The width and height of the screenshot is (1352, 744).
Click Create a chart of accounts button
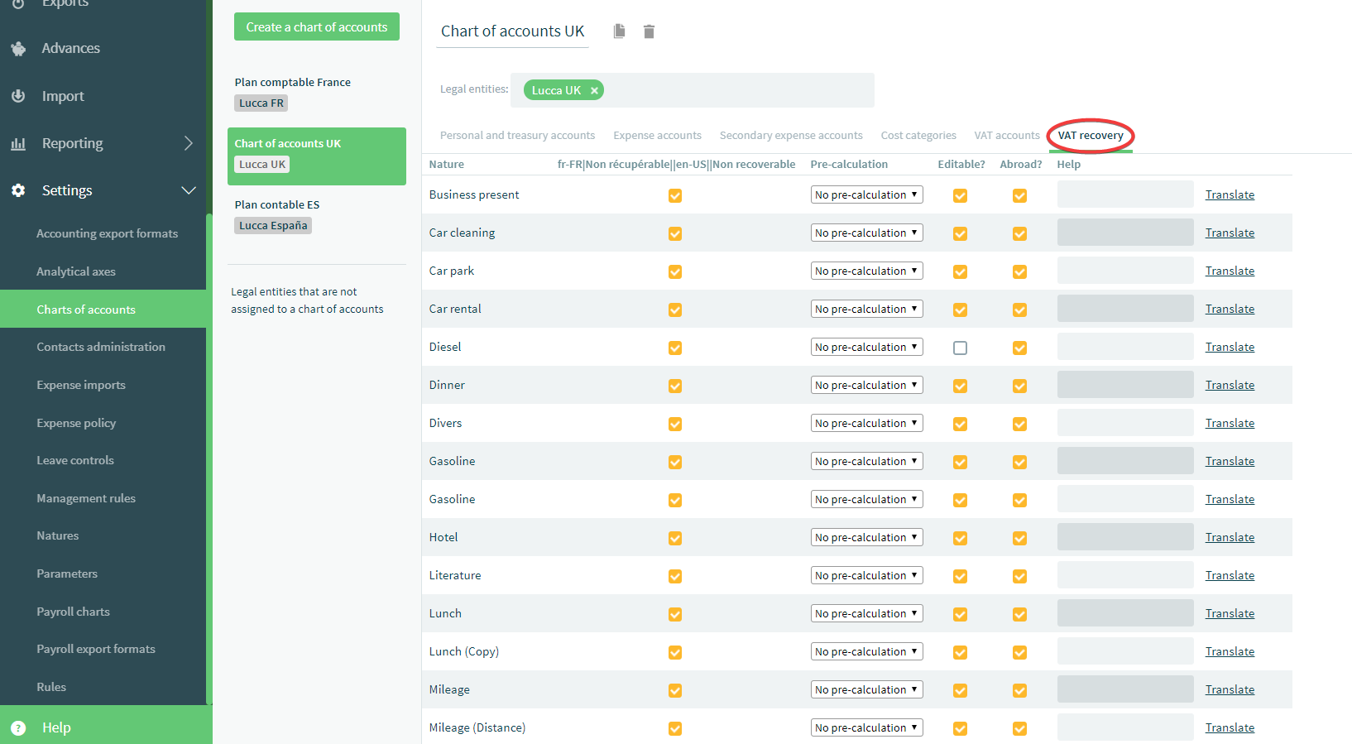click(x=317, y=26)
